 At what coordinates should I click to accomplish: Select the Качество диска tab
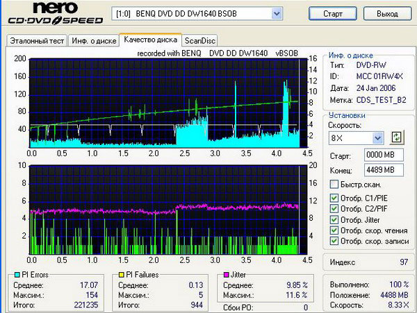[151, 40]
